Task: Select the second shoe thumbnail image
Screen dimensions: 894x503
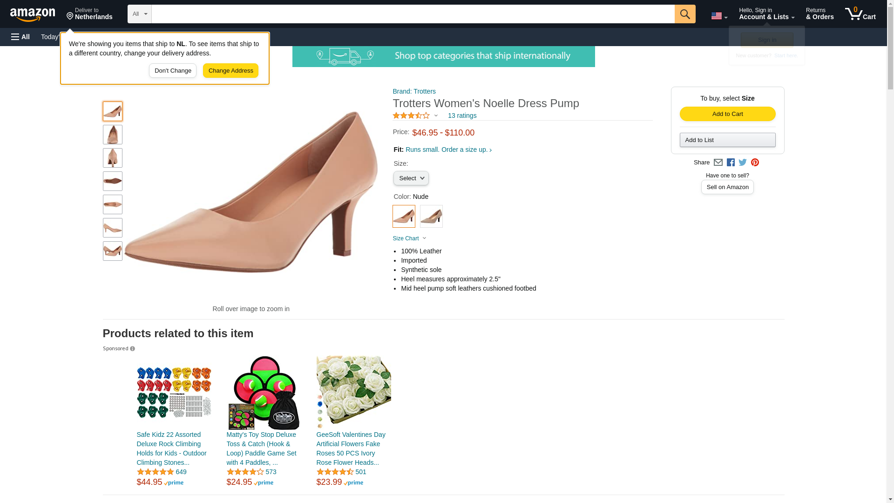Action: [x=113, y=135]
